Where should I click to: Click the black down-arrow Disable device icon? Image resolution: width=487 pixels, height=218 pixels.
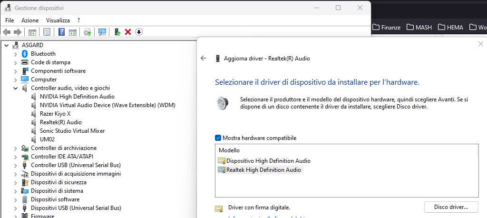(x=139, y=32)
